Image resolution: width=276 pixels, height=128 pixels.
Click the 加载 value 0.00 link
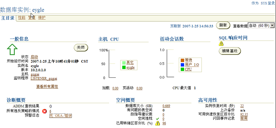pyautogui.click(x=115, y=88)
